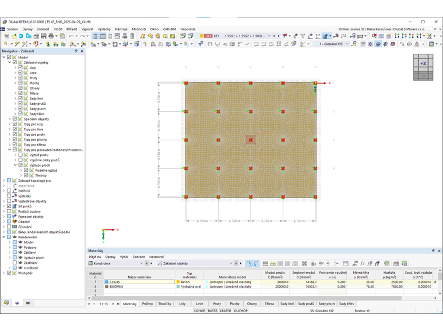The width and height of the screenshot is (443, 332).
Task: Switch to the Sady ploch tab
Action: click(326, 304)
